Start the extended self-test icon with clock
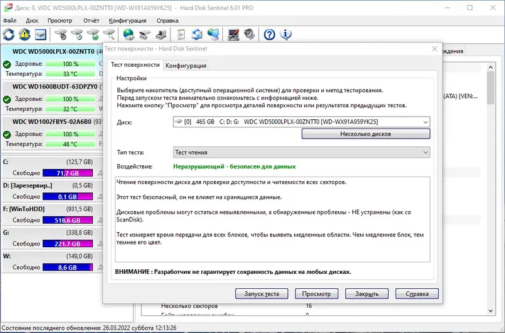 (77, 35)
